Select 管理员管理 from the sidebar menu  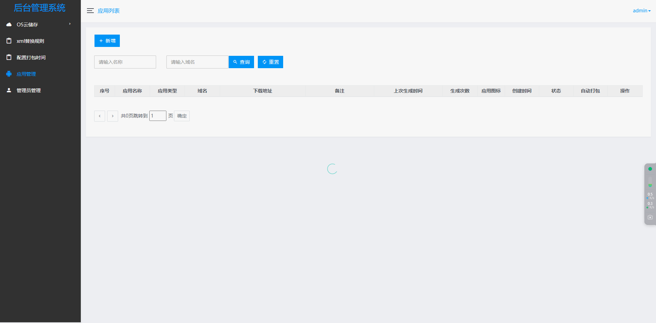tap(28, 90)
